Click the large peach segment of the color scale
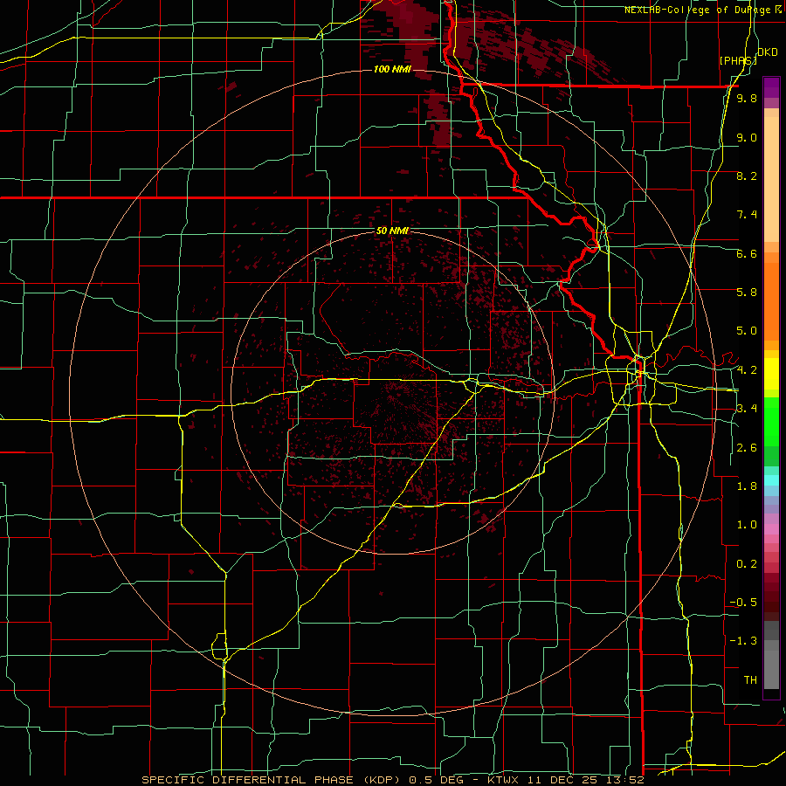786x786 pixels. [771, 179]
